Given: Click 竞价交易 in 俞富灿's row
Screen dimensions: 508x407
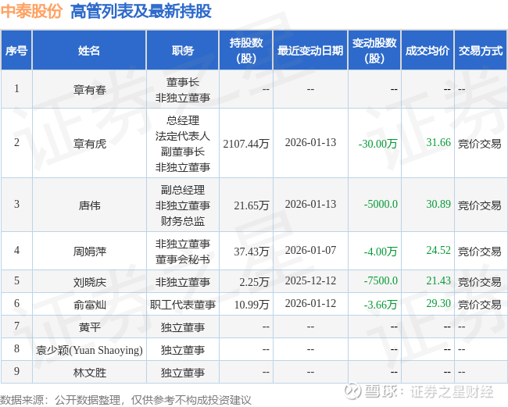Looking at the screenshot, I should click(480, 305).
